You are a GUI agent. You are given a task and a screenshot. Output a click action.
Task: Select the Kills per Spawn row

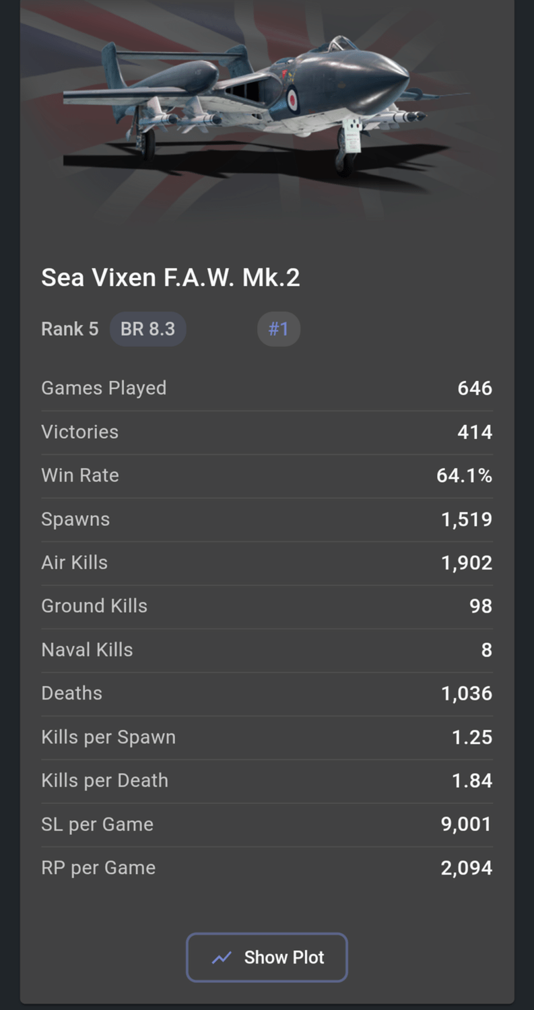[x=267, y=737]
